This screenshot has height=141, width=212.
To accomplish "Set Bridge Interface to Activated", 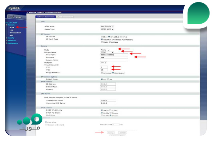I will coord(102,73).
